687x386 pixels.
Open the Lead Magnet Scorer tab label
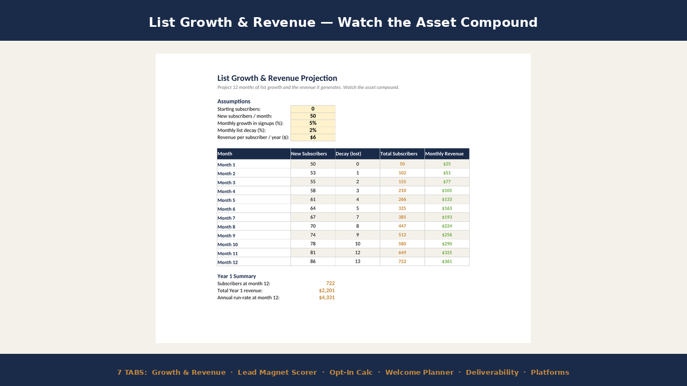277,372
